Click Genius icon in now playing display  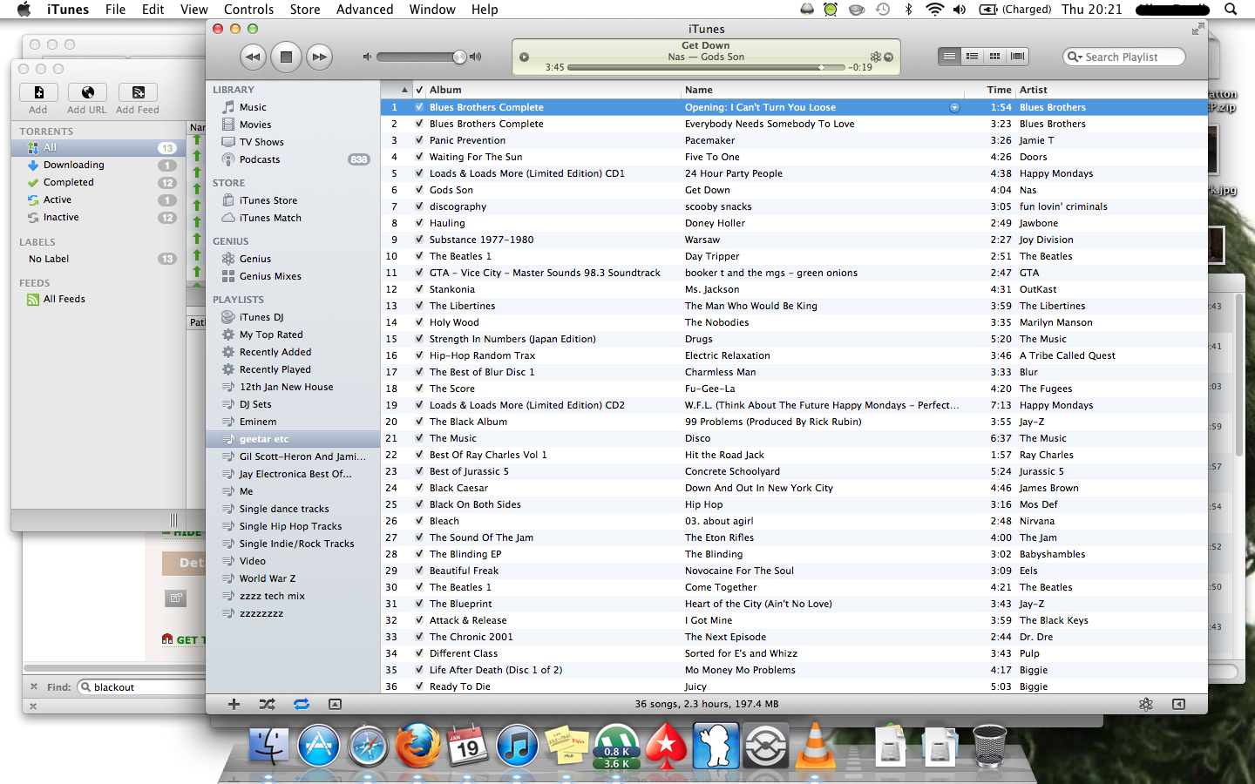coord(875,57)
